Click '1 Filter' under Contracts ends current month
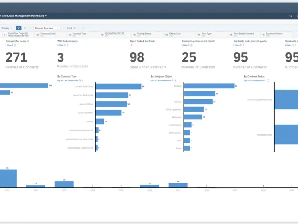The image size is (298, 224). pos(185,45)
